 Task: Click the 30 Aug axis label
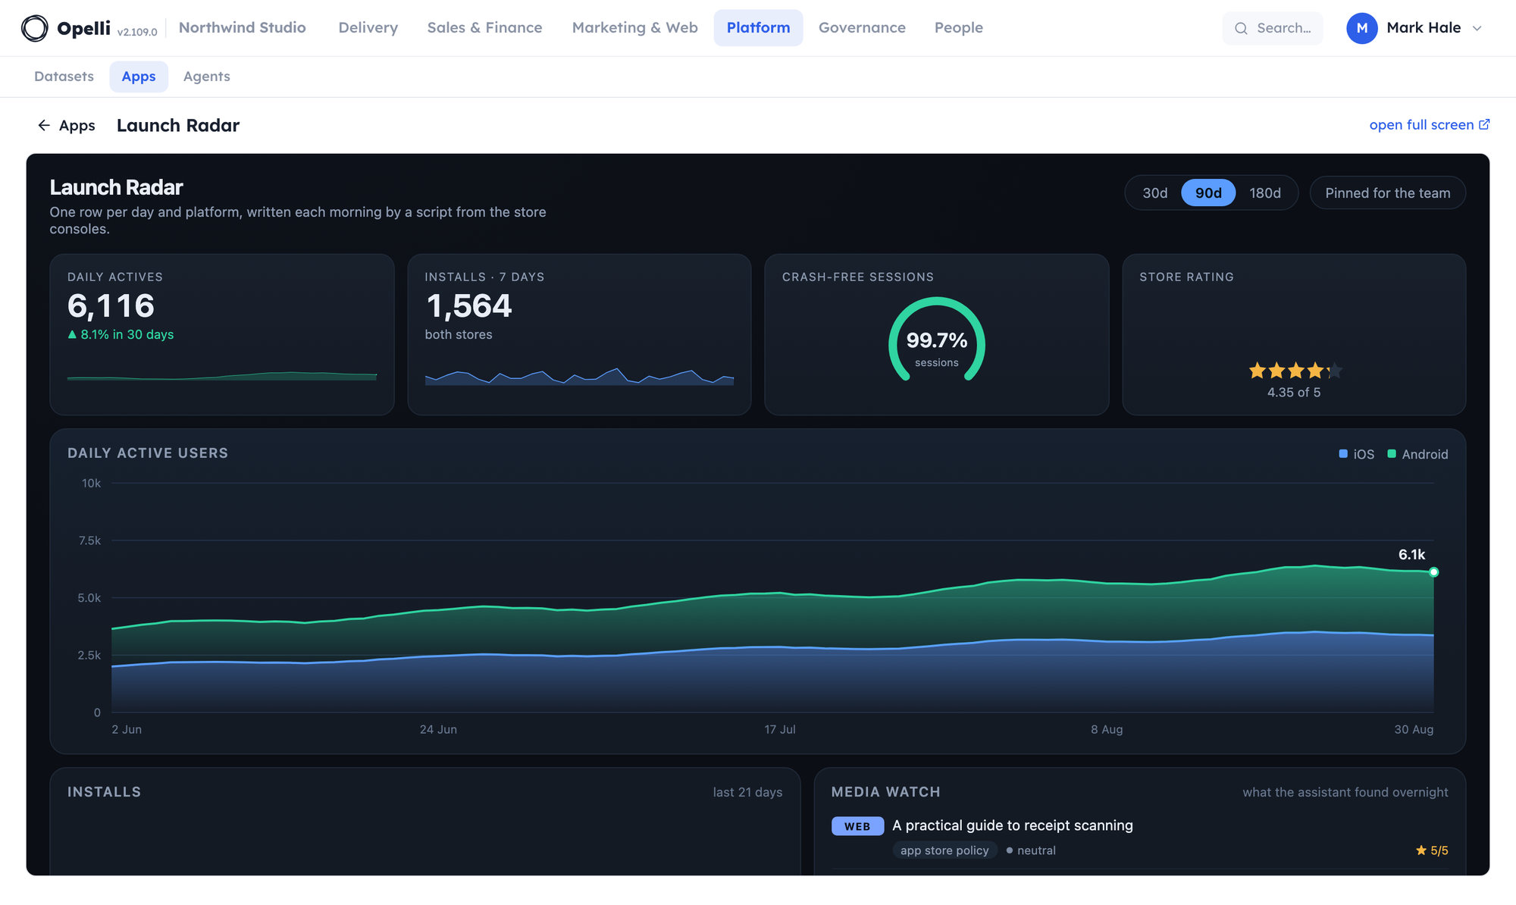coord(1414,729)
